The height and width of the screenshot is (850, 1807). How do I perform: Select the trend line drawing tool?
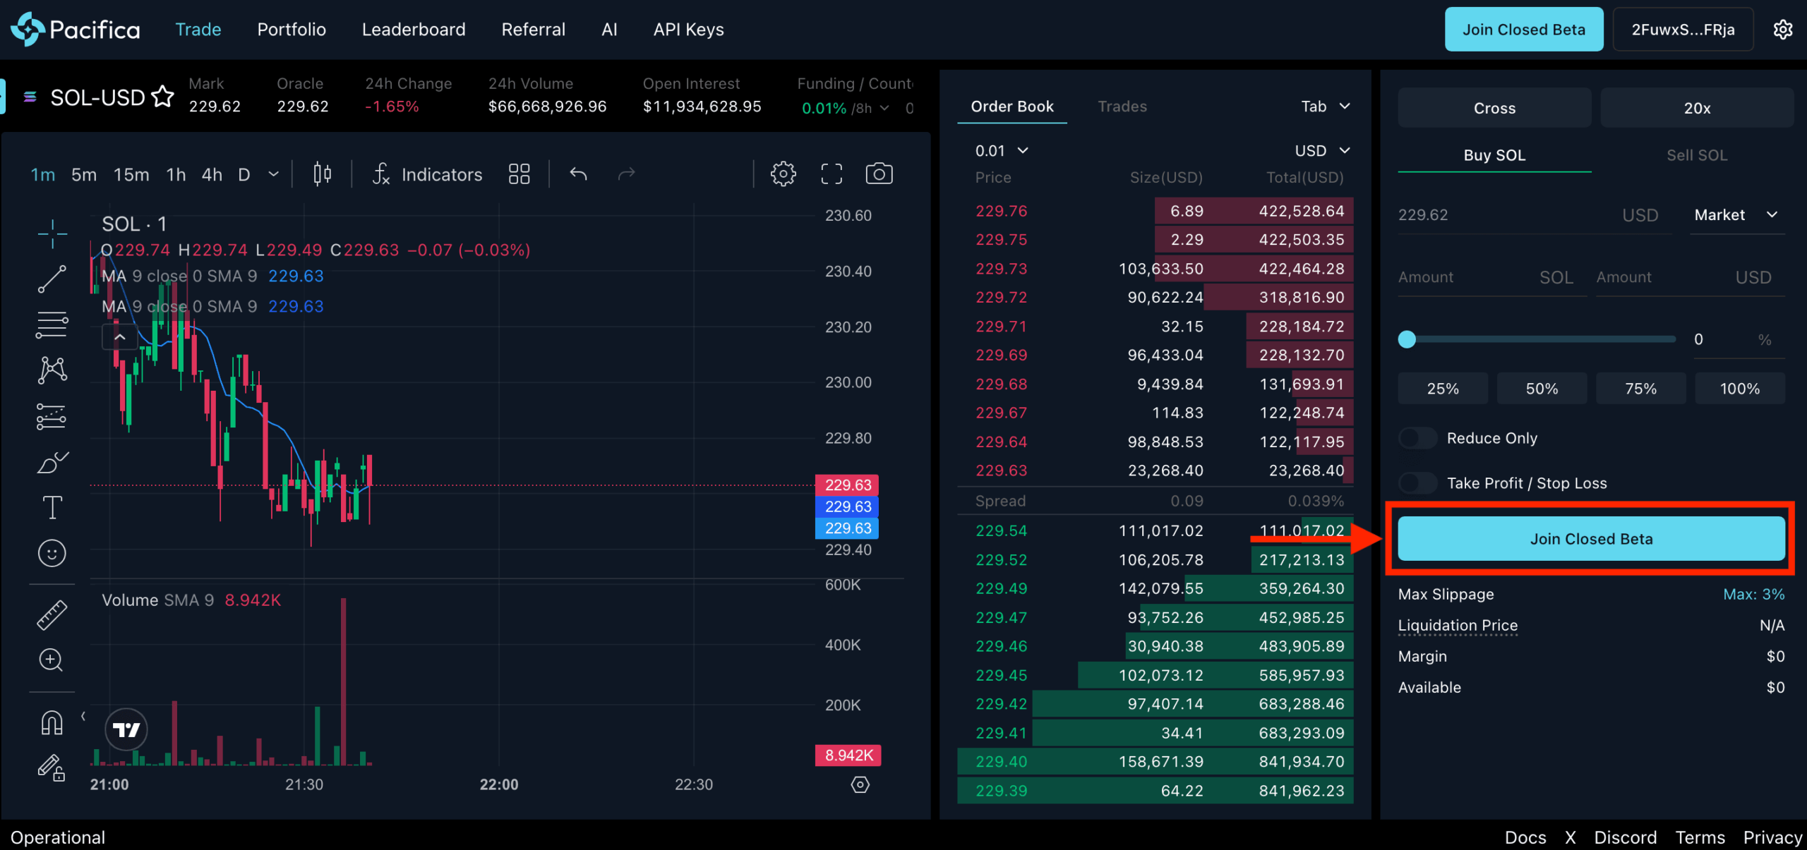(x=52, y=279)
